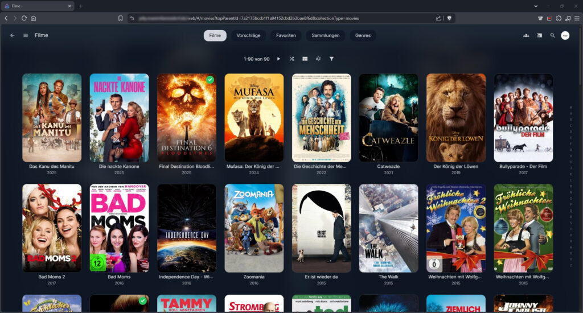Open the SyncPlay group icon
This screenshot has width=583, height=313.
coord(525,35)
